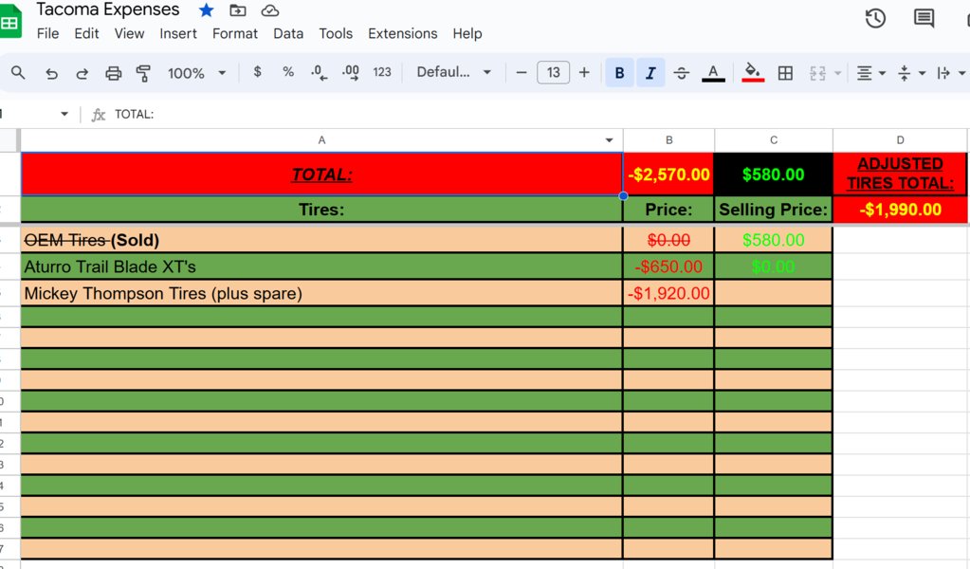Click the search menus magnifier icon
Screen dimensions: 970x569
point(18,72)
